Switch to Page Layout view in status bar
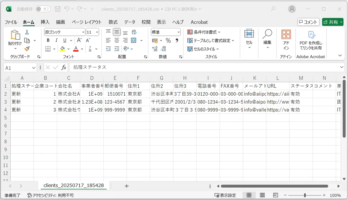Screen dimensions: 348x200 coord(262,195)
